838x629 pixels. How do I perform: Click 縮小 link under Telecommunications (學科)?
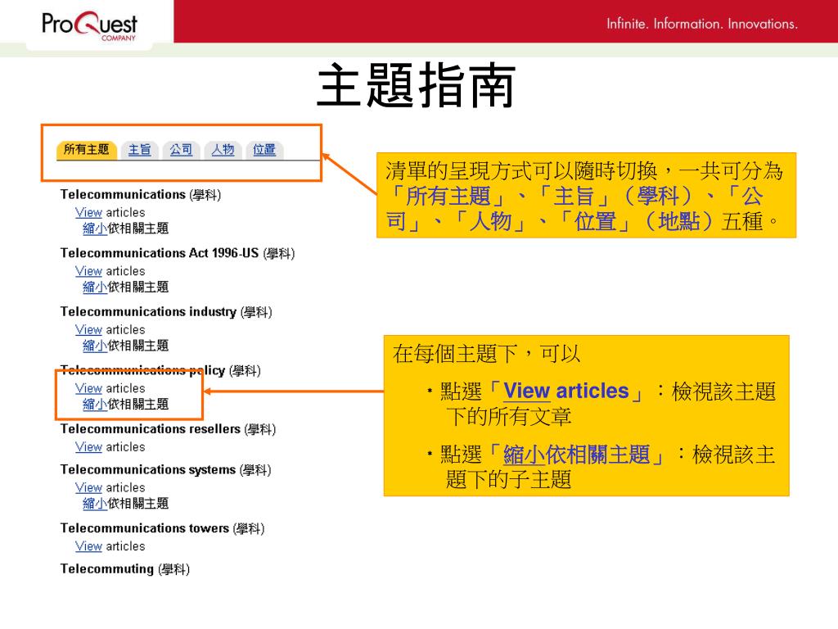(x=95, y=229)
